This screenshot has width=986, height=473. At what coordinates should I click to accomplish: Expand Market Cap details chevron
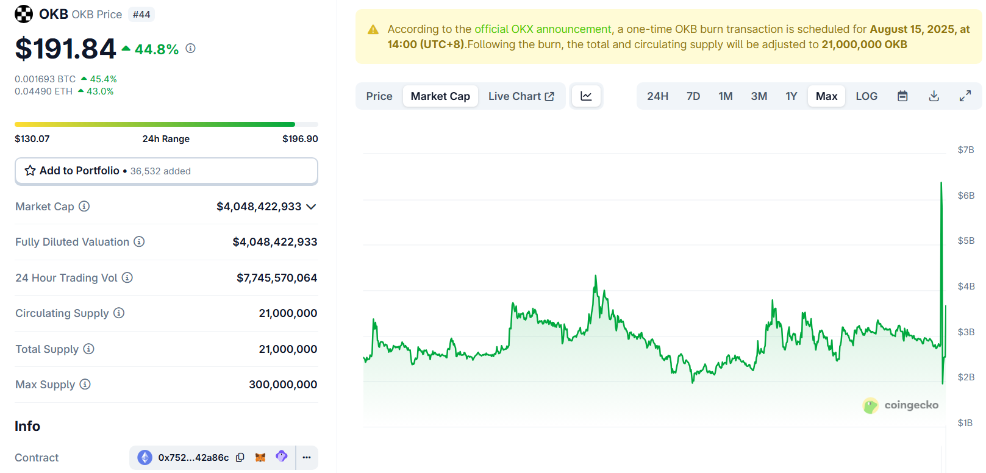[311, 207]
